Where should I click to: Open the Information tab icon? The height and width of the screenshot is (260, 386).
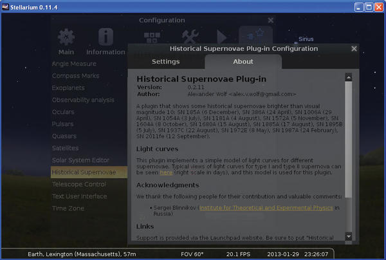(106, 37)
